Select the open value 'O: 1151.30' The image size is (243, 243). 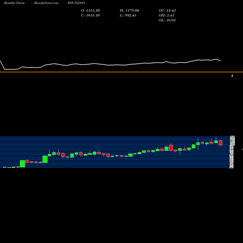[90, 11]
